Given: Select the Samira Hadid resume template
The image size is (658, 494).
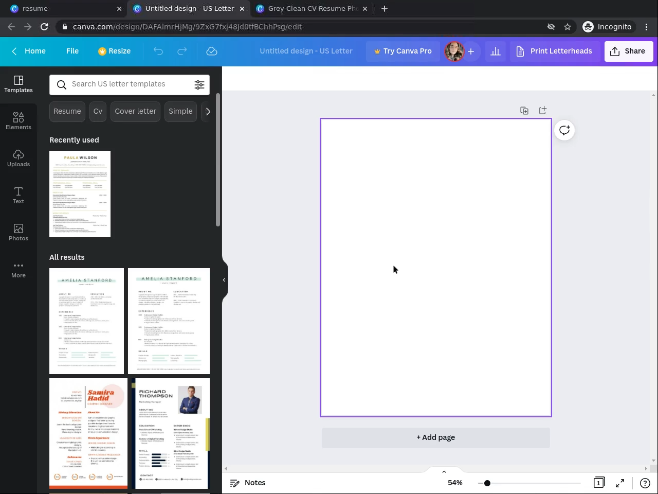Looking at the screenshot, I should tap(88, 433).
